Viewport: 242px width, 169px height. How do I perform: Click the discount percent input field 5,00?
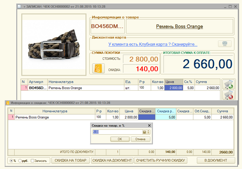click(x=117, y=132)
